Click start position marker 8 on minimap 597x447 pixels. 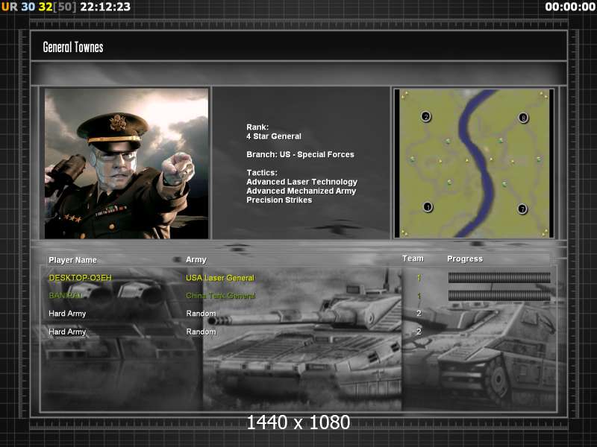(524, 118)
